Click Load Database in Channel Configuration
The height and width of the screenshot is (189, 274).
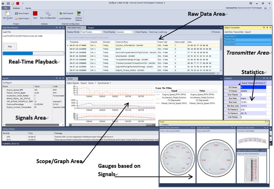[x=65, y=18]
